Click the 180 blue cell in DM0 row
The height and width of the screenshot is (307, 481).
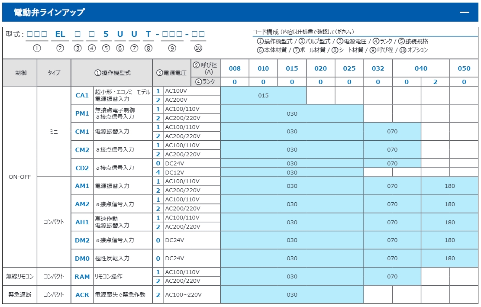coord(450,259)
